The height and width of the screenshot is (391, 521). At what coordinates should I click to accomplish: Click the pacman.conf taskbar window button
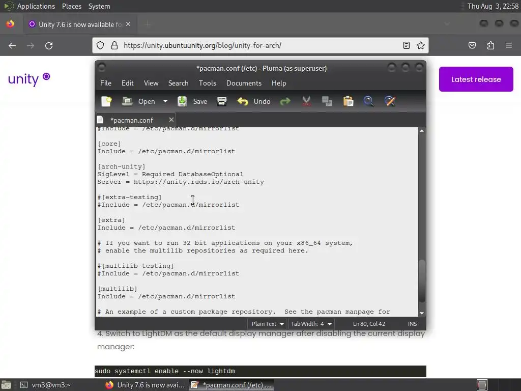click(x=231, y=385)
